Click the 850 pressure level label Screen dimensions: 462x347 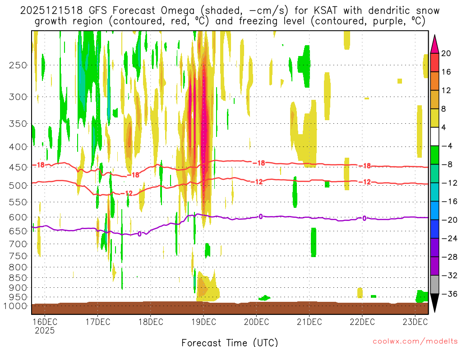click(18, 278)
